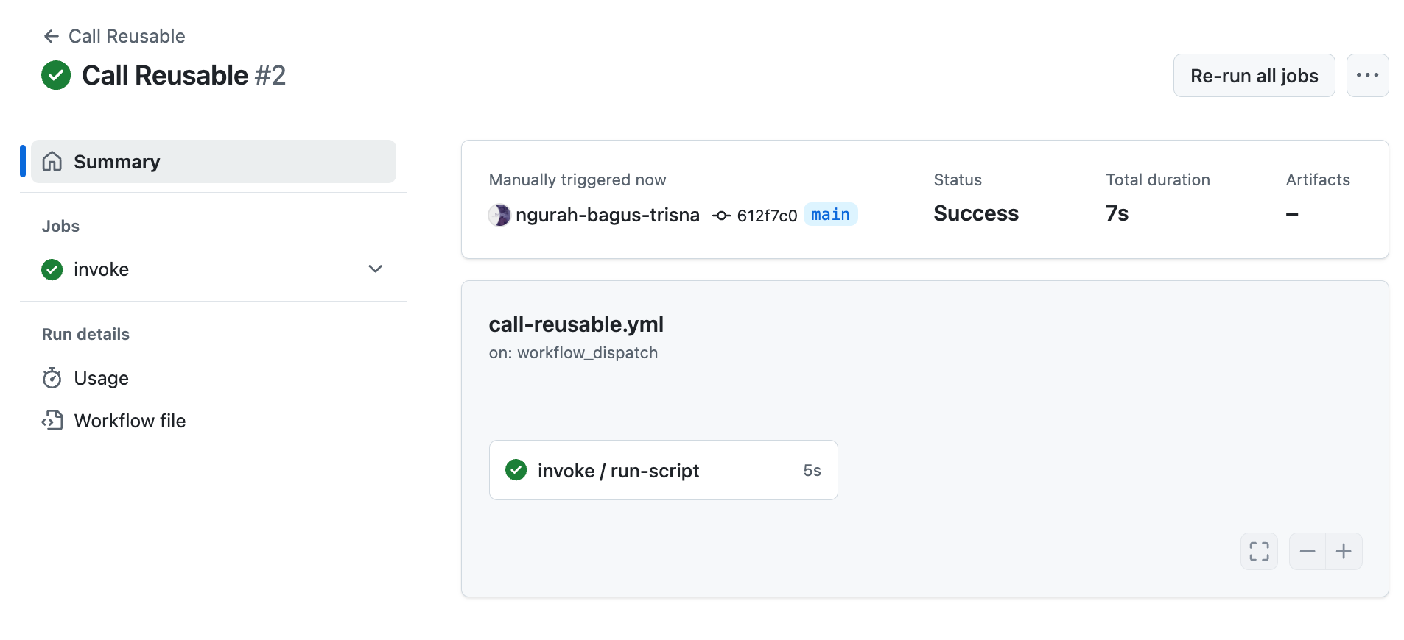The image size is (1404, 640).
Task: Click the Usage stopwatch icon
Action: [x=52, y=378]
